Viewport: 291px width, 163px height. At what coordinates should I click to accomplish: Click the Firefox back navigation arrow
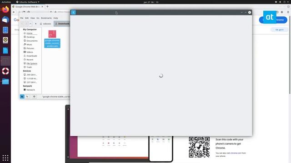coord(14,12)
